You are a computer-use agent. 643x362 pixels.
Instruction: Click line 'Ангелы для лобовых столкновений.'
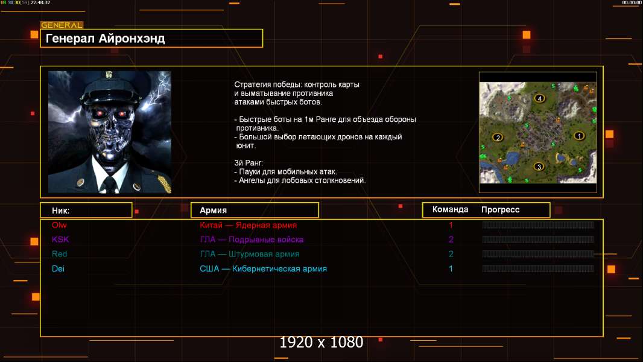[x=300, y=180]
